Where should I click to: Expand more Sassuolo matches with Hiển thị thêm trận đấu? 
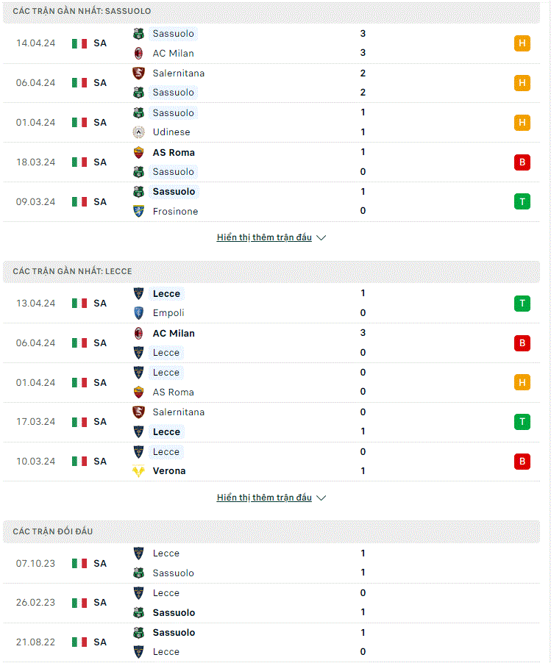pyautogui.click(x=264, y=237)
